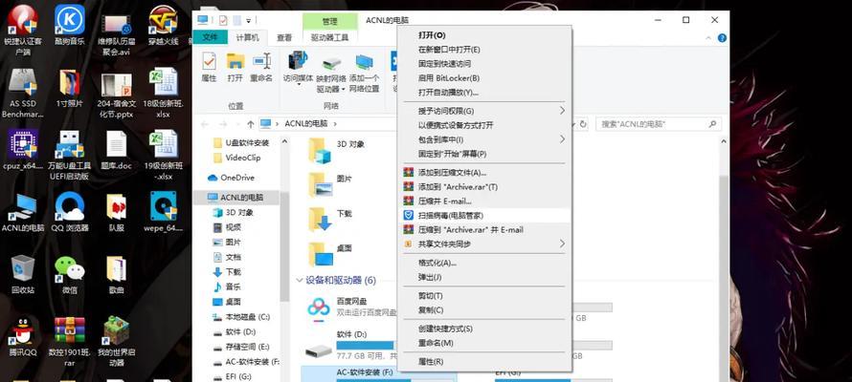The image size is (852, 382).
Task: Click the Up arrow navigation button
Action: 251,124
